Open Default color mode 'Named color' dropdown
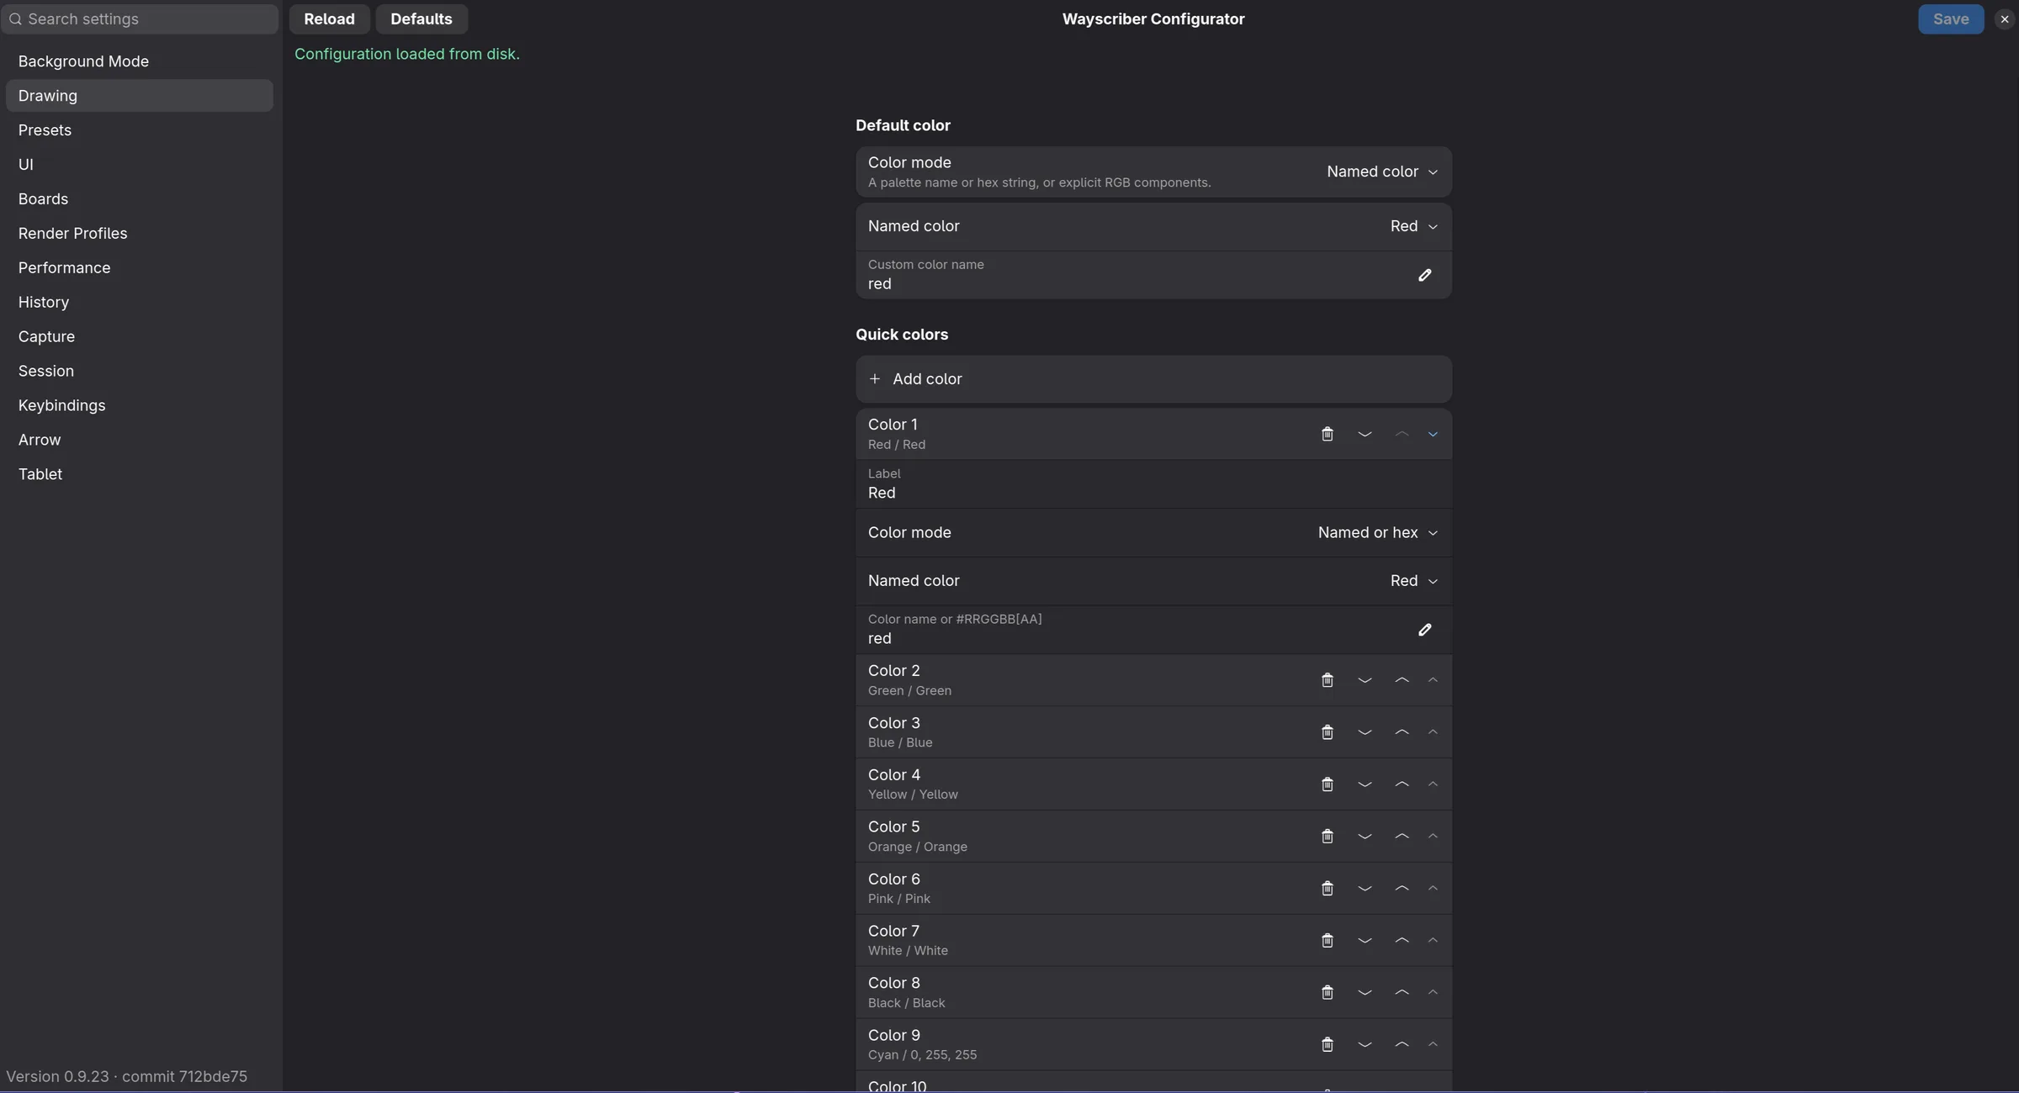The width and height of the screenshot is (2019, 1093). click(1381, 172)
